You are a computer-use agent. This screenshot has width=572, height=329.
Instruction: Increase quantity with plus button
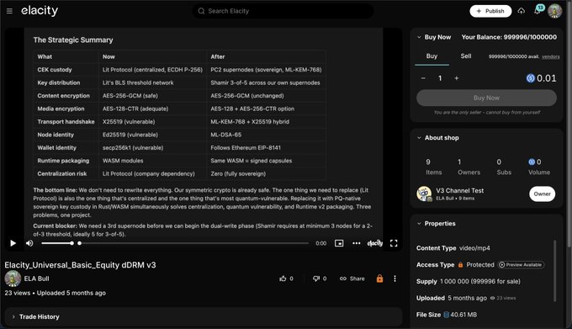(x=457, y=78)
